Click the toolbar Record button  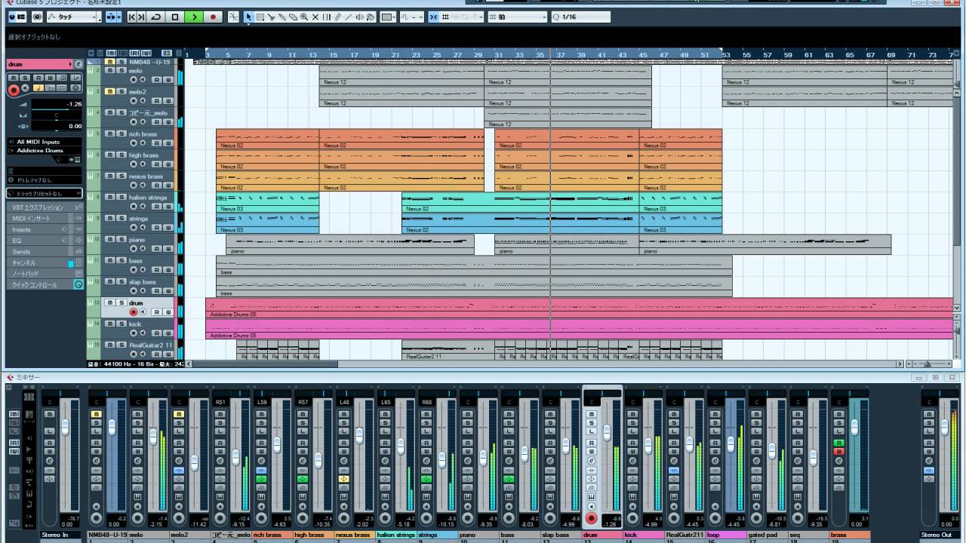(x=213, y=17)
